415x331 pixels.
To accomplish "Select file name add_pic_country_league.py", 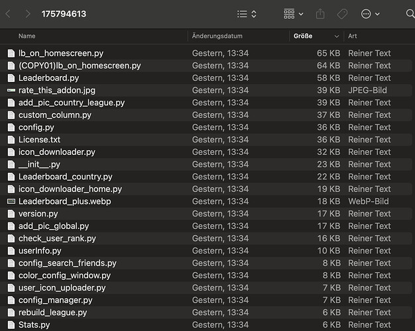I will [x=72, y=103].
